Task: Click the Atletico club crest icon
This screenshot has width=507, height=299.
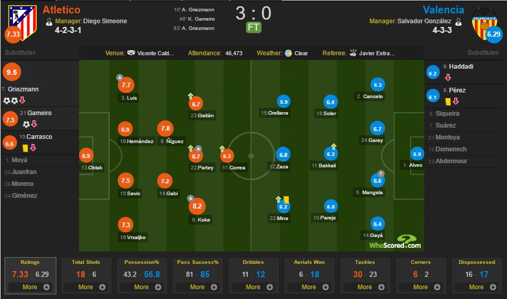Action: click(22, 23)
